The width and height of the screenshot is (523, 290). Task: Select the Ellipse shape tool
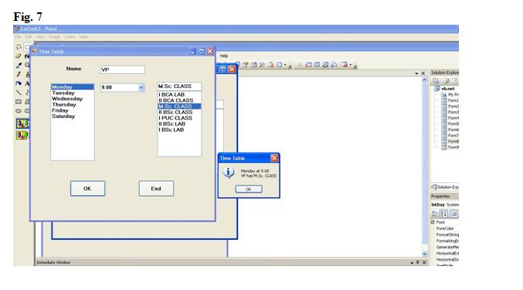(x=19, y=110)
